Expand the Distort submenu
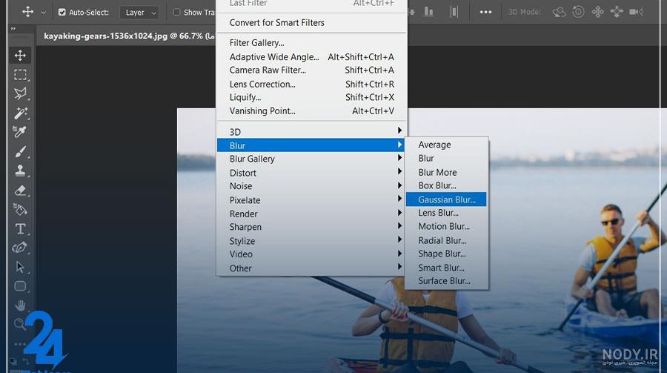This screenshot has width=667, height=373. pos(311,173)
